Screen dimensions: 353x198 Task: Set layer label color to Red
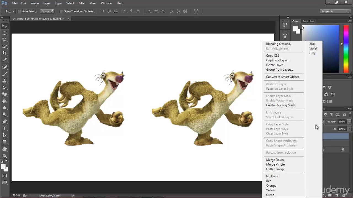tap(269, 181)
